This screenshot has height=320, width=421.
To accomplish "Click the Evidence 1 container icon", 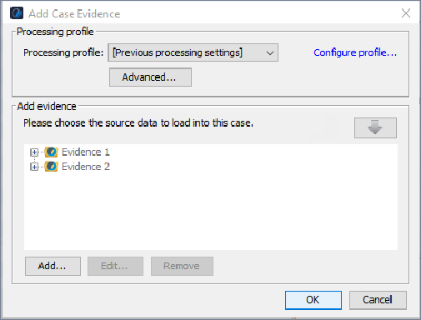I will (51, 152).
